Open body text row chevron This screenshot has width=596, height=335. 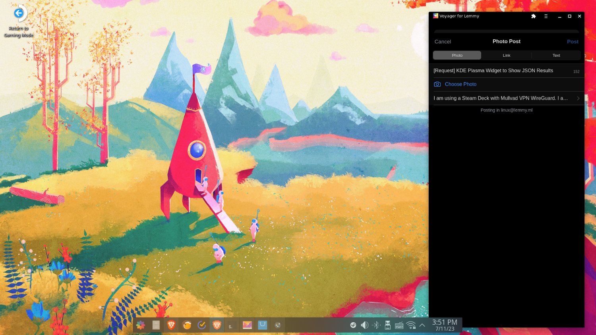tap(578, 98)
